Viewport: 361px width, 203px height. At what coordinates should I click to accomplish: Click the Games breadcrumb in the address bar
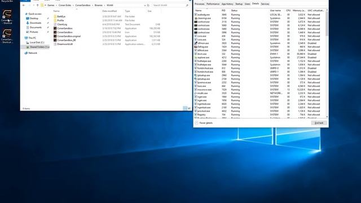point(51,5)
